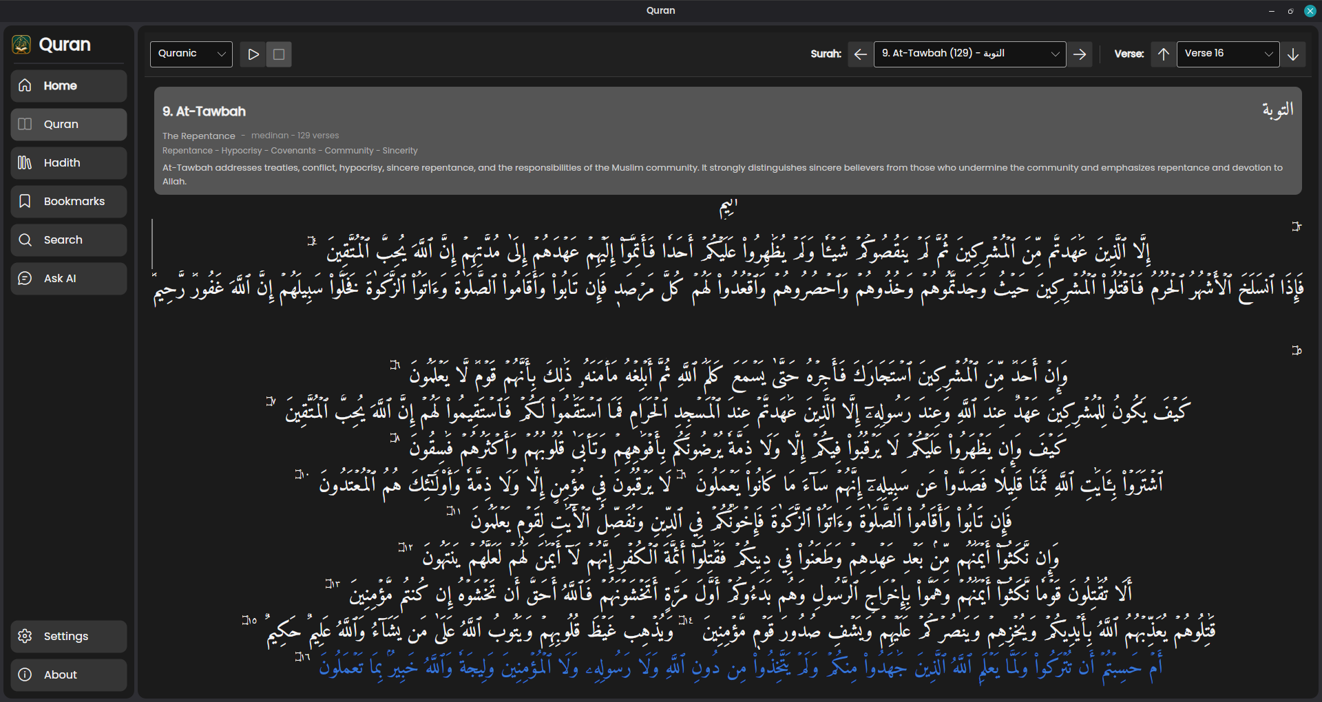Click the Arabic surah name التوبة
The width and height of the screenshot is (1322, 702).
1277,110
